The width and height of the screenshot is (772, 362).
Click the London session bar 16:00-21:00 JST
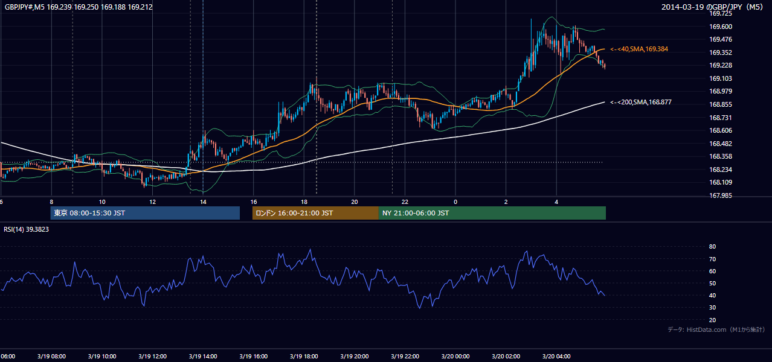pyautogui.click(x=315, y=213)
